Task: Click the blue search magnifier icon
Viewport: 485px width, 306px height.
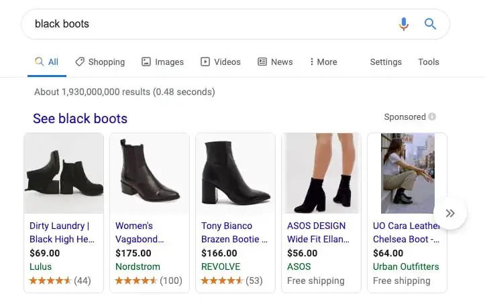Action: point(430,24)
